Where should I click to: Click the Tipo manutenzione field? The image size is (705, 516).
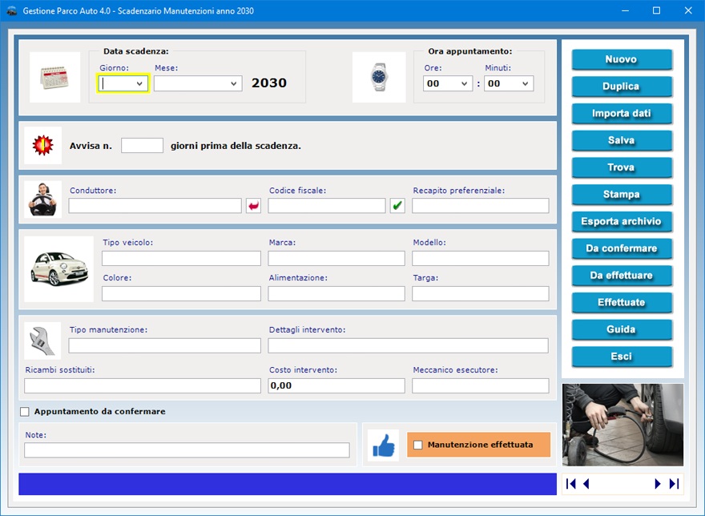point(164,345)
